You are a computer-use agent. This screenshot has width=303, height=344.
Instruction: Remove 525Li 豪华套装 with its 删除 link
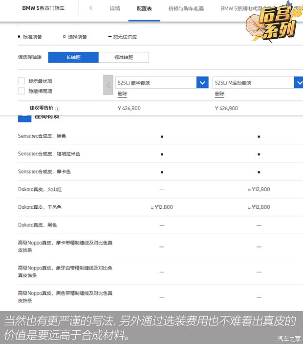click(122, 94)
